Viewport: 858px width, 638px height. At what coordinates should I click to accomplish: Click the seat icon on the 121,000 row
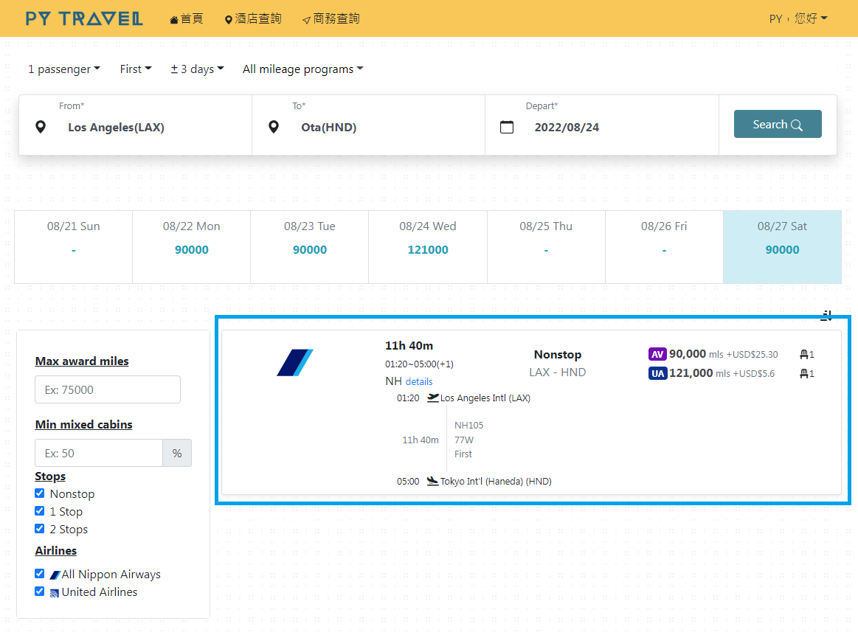pos(804,374)
